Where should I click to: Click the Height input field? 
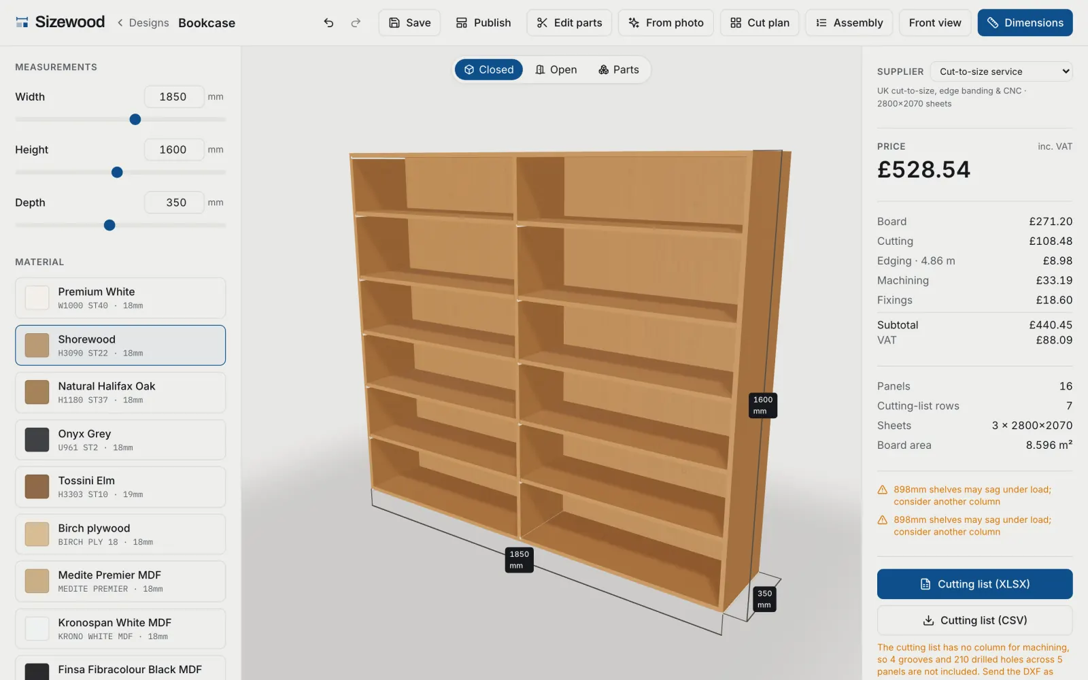(174, 150)
